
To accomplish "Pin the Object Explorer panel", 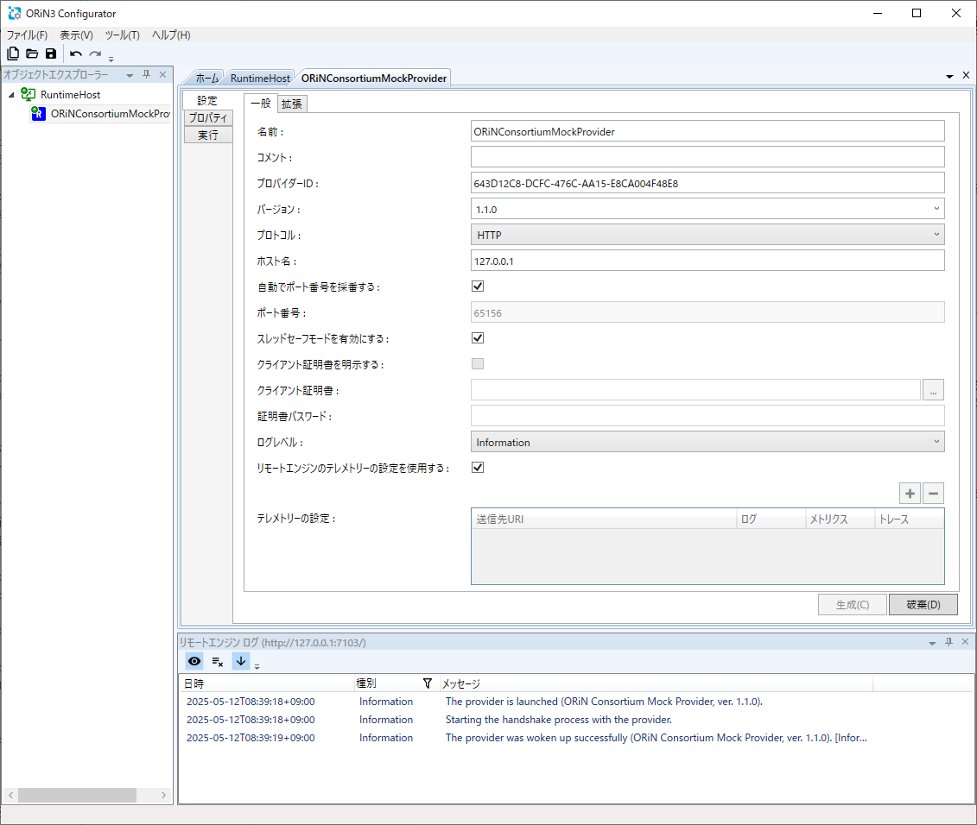I will tap(147, 74).
